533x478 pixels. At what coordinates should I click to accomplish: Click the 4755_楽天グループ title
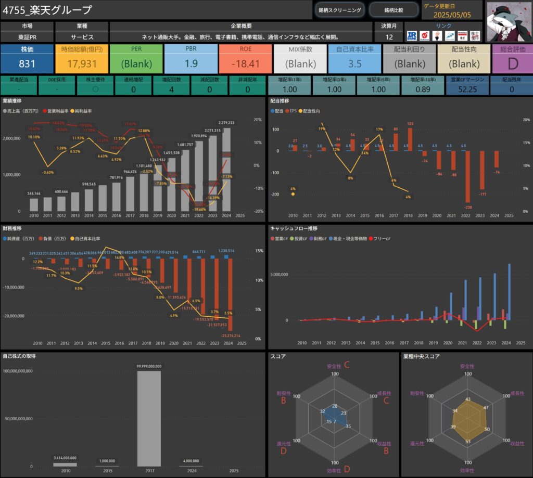click(47, 10)
